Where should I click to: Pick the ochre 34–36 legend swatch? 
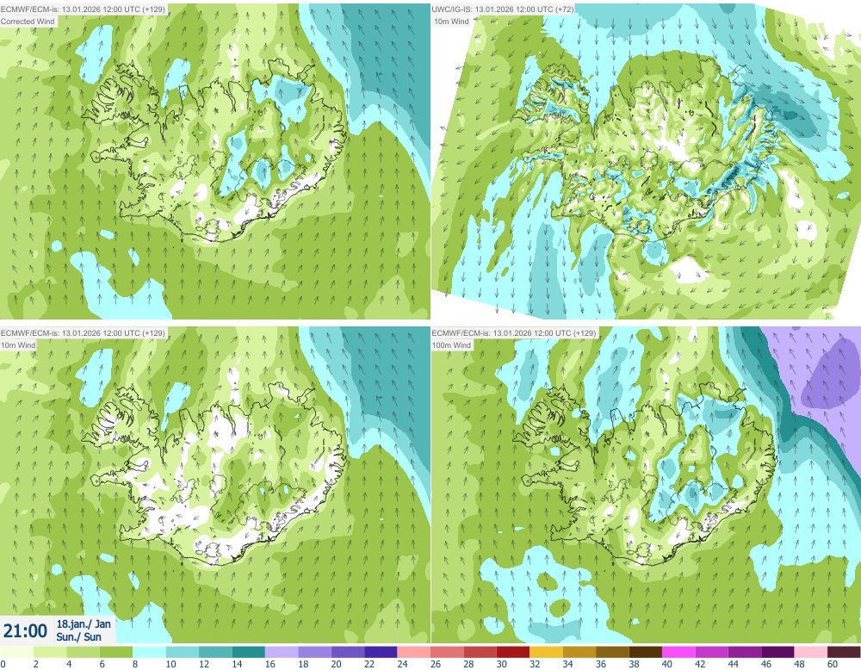point(579,652)
